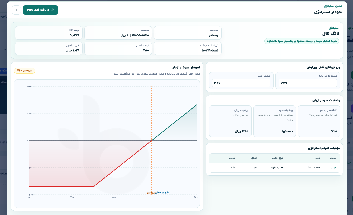
Task: Select the نماد پایه info card
Action: coord(188,33)
